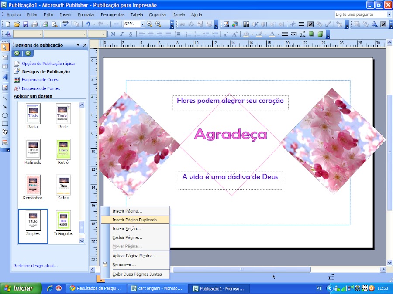Toggle bold (N) formatting
The height and width of the screenshot is (294, 393).
113,34
